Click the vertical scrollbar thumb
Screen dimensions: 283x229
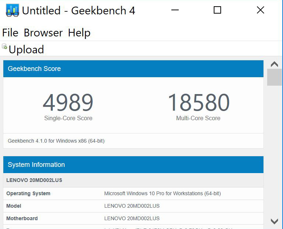tap(274, 77)
